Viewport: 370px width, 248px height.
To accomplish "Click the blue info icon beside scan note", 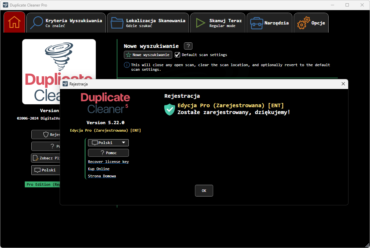I will (x=127, y=65).
